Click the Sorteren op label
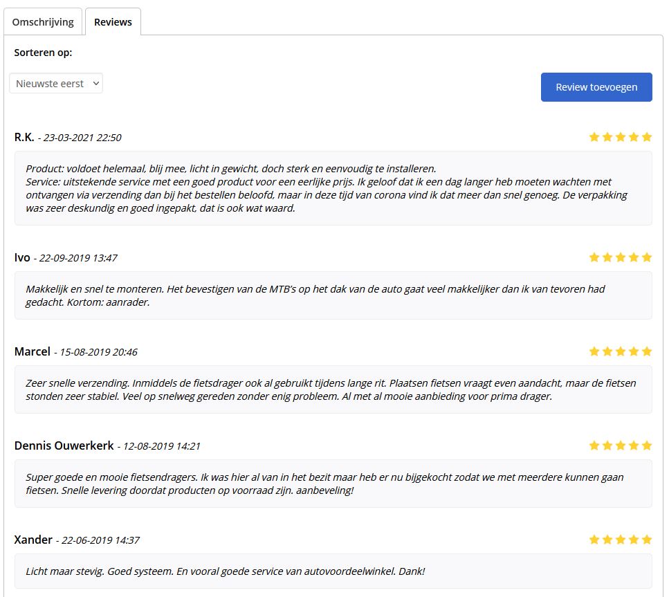669x597 pixels. point(43,53)
